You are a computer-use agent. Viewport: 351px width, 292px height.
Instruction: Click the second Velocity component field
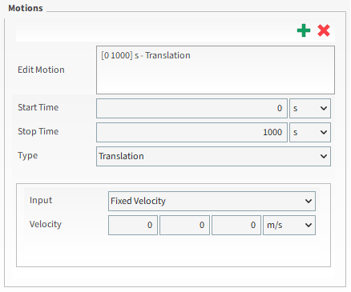[x=184, y=225]
